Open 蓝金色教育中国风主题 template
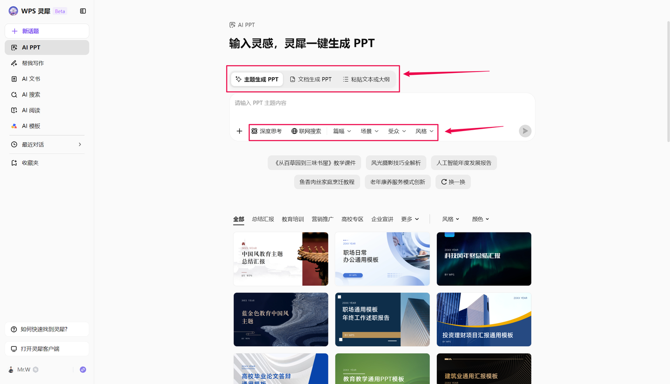The height and width of the screenshot is (384, 670). tap(281, 319)
